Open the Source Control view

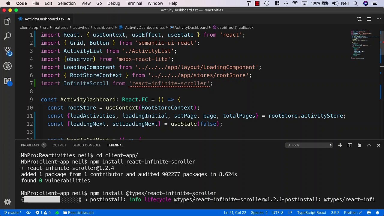[x=7, y=51]
